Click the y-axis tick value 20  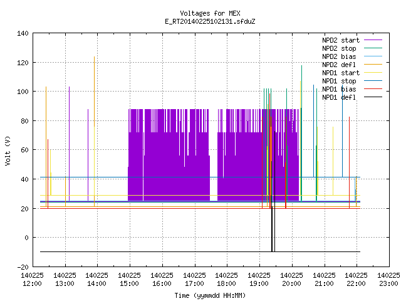(24, 209)
